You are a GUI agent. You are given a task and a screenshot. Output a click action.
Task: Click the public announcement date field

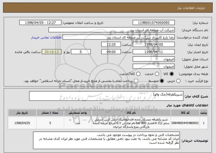[x=40, y=23]
